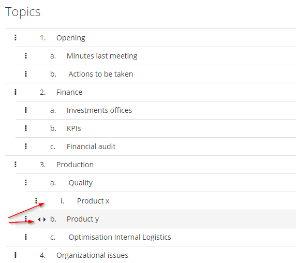Open the dots menu for Organizational issues

[x=16, y=255]
